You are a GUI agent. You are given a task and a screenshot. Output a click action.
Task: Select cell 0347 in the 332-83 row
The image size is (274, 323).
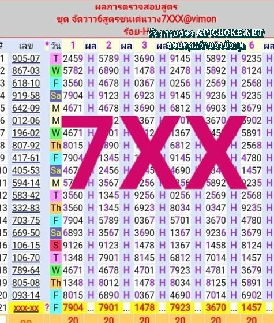click(x=216, y=208)
